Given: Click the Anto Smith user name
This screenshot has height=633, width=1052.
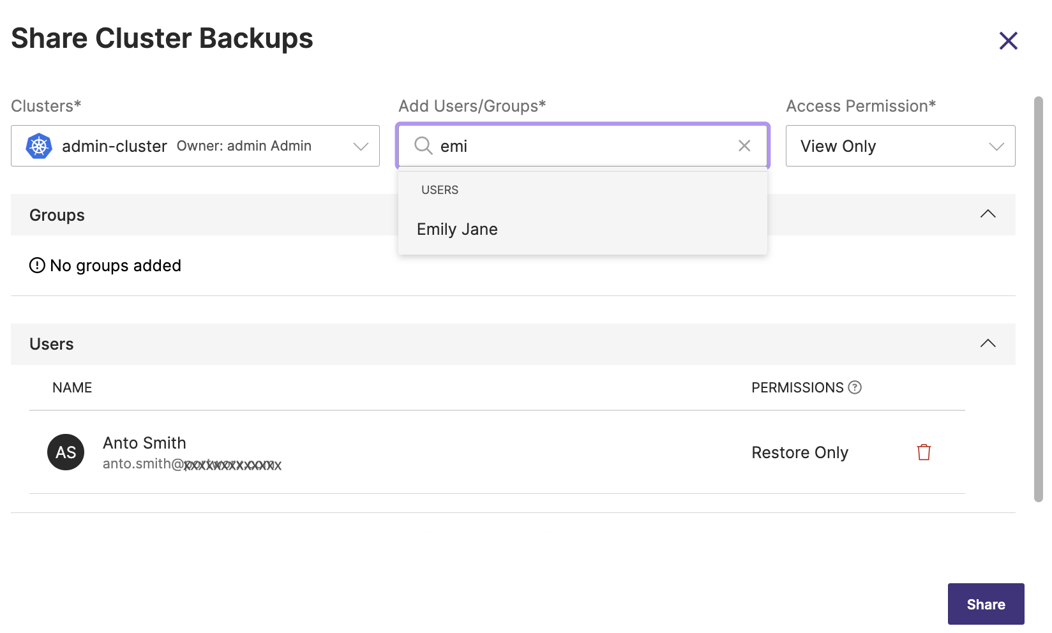Looking at the screenshot, I should pos(145,443).
